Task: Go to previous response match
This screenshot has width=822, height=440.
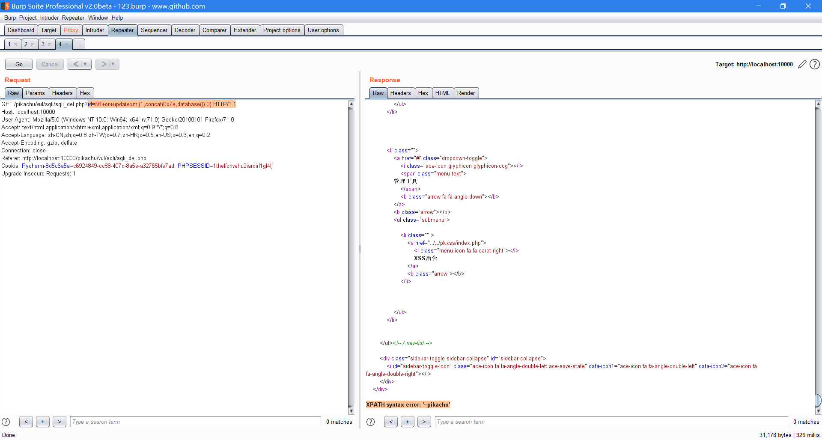Action: (x=391, y=422)
